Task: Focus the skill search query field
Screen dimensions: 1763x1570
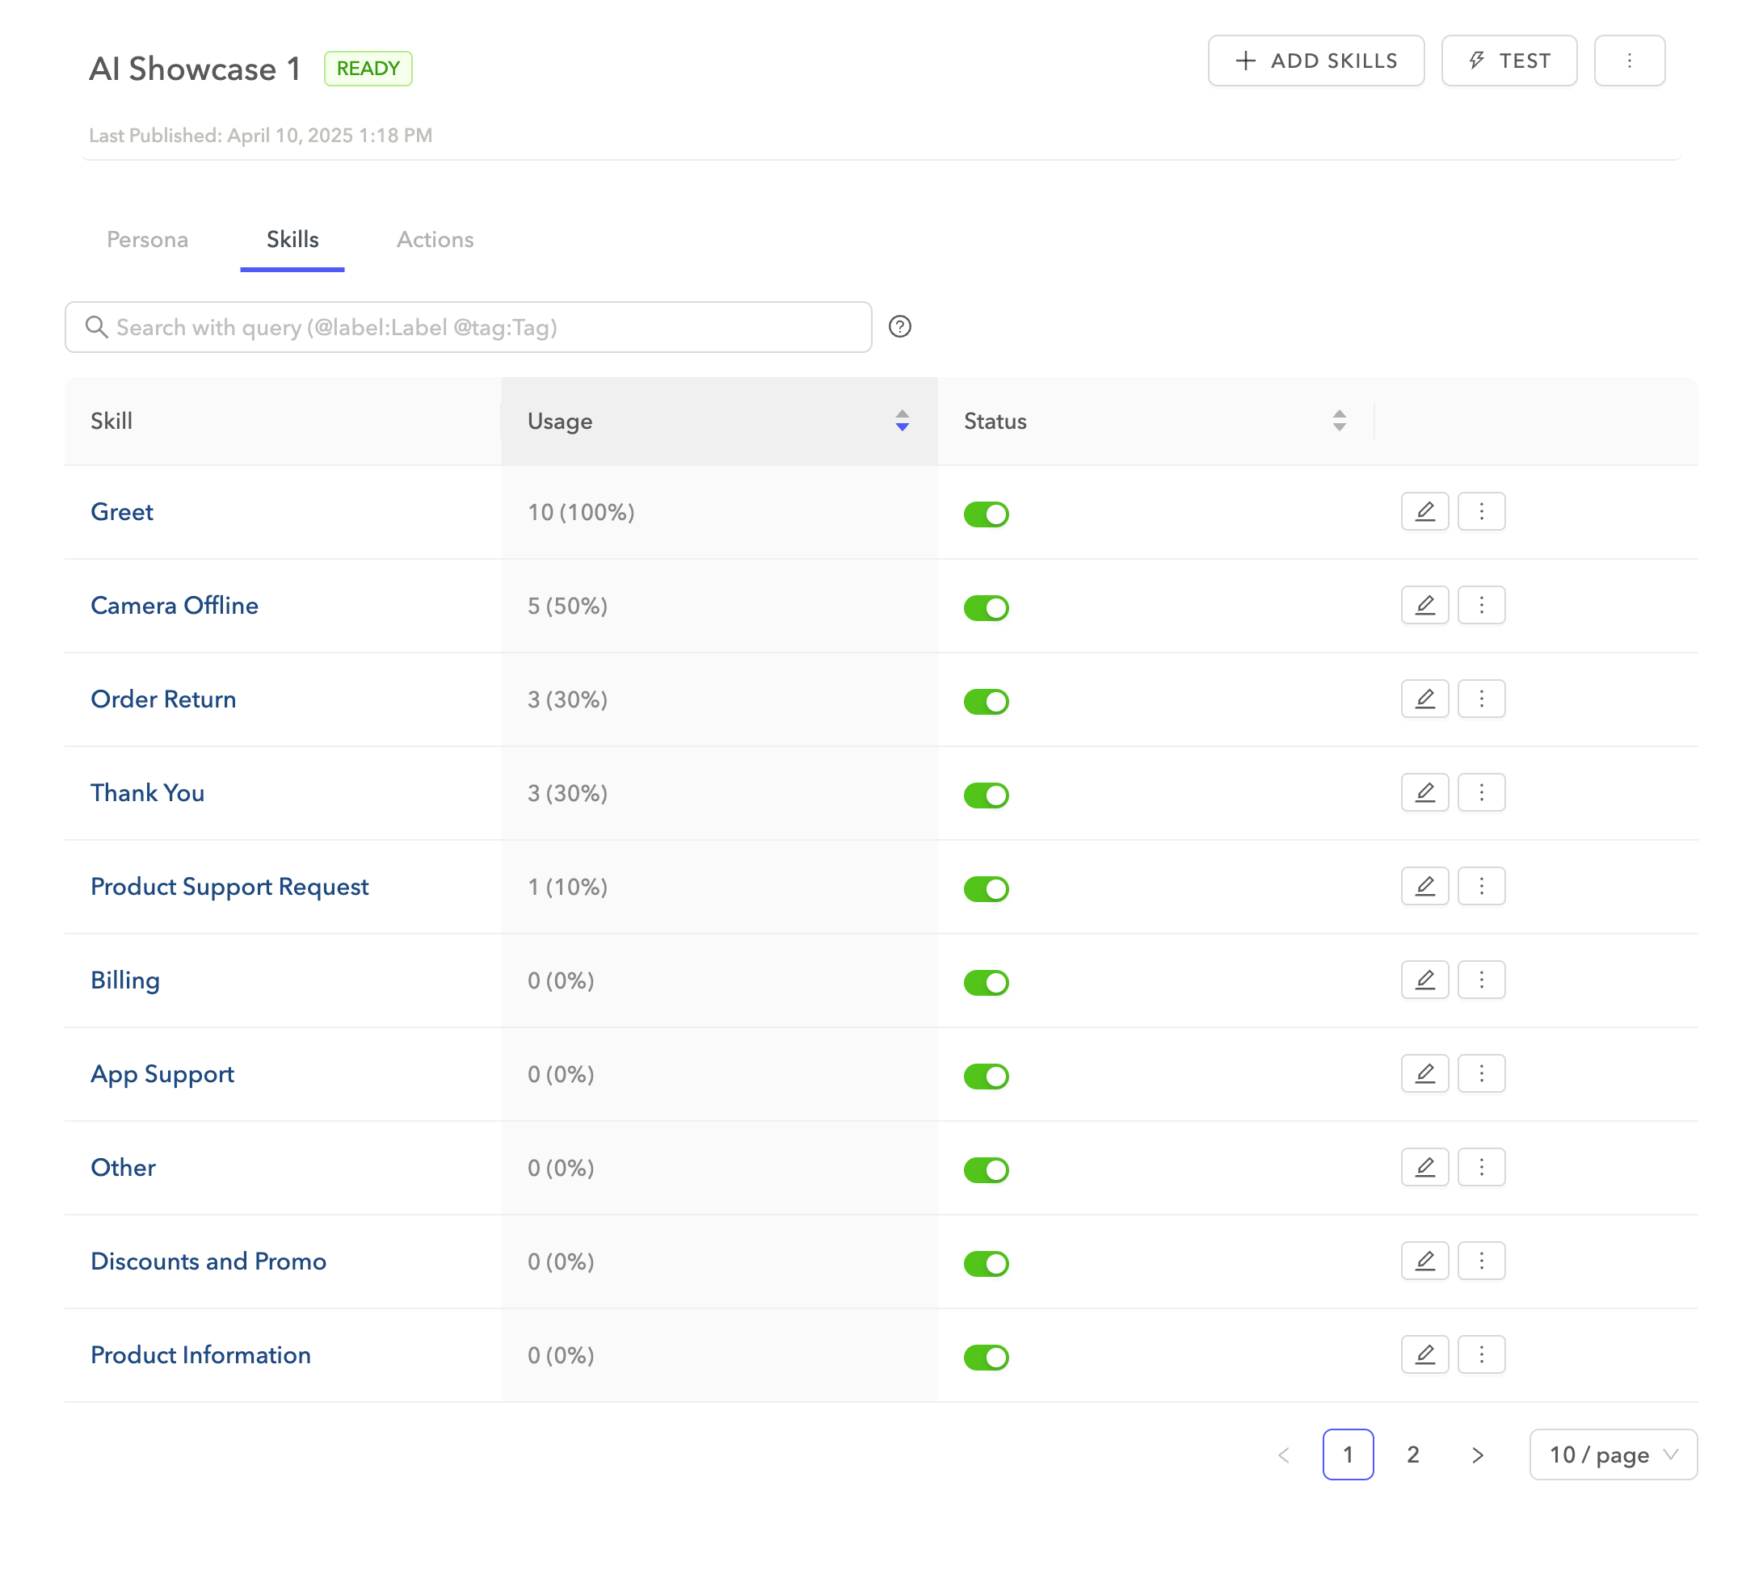Action: [x=483, y=327]
